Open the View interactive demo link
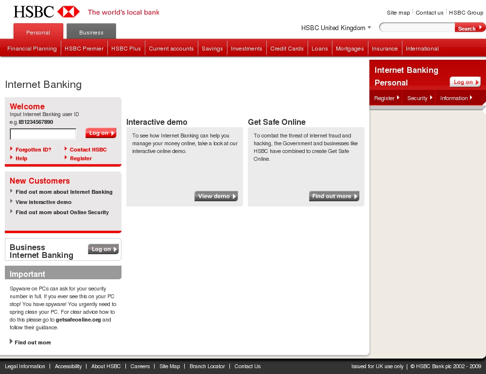Viewport: 486px width, 374px height. coord(43,202)
